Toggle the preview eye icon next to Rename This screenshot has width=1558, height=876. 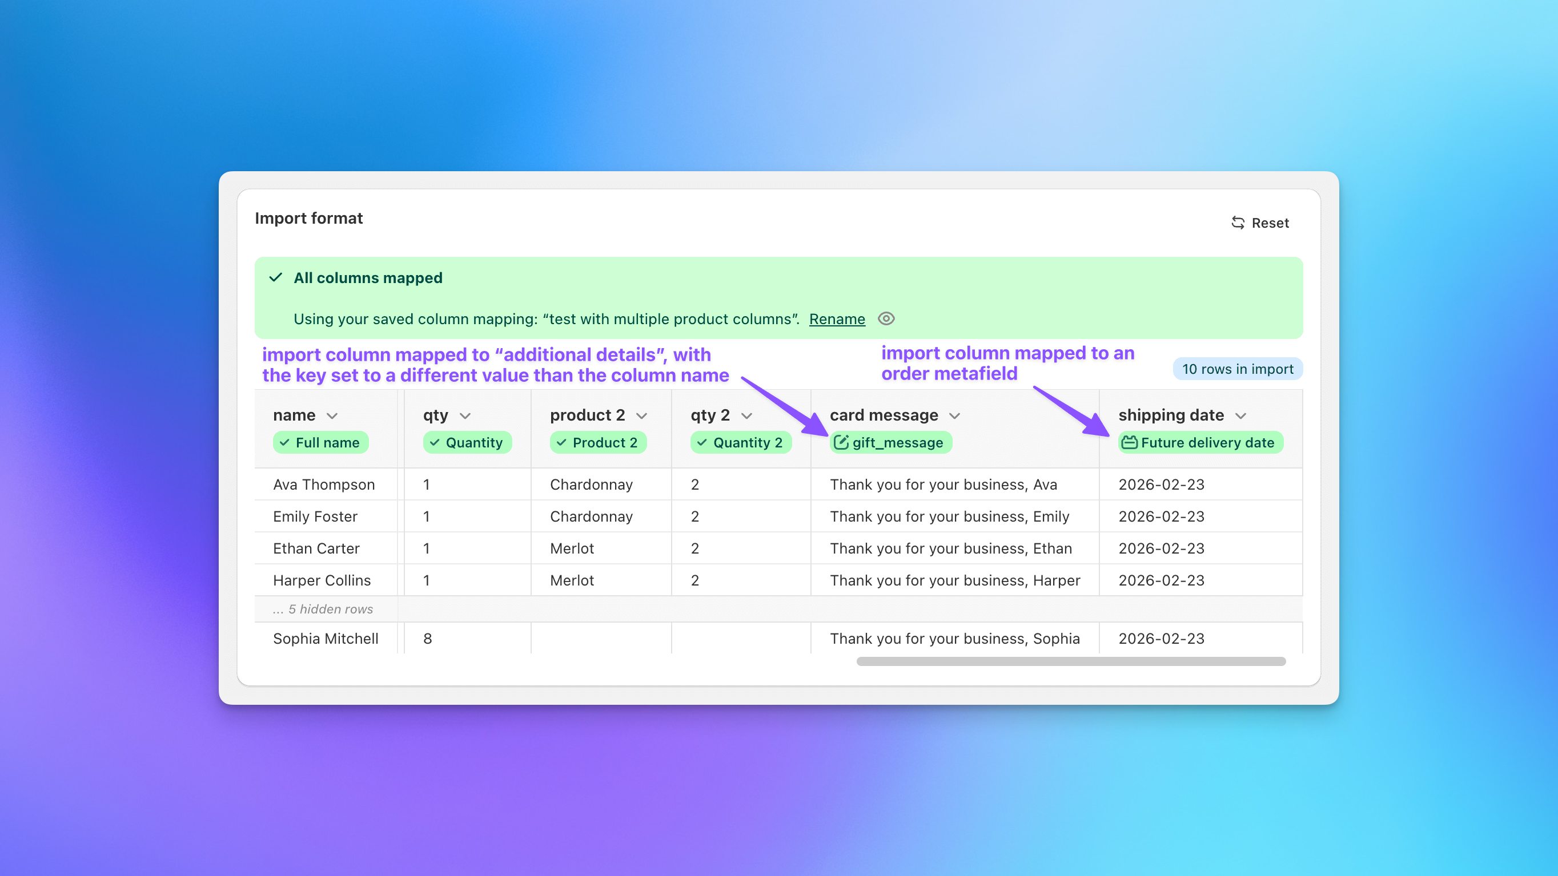pyautogui.click(x=886, y=318)
